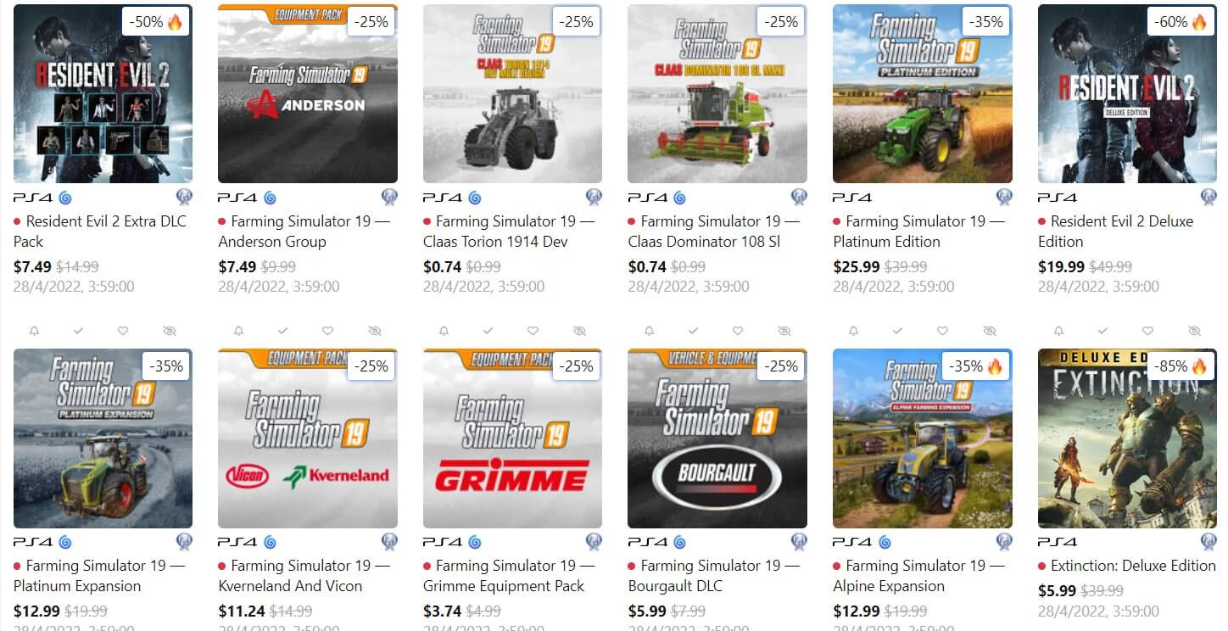Click -50% discount badge on Resident Evil 2

pos(156,22)
